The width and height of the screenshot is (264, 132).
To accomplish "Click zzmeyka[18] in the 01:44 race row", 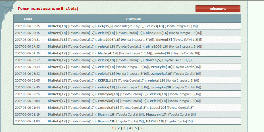I will (x=108, y=108).
